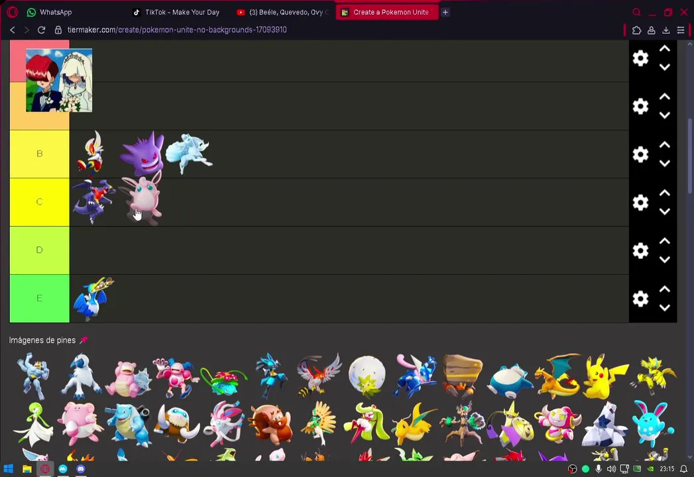This screenshot has height=477, width=694.
Task: Pick Snorlax from the image pool
Action: coord(510,380)
